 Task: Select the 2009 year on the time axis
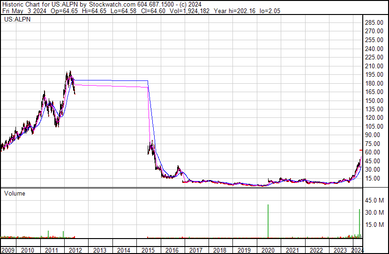(x=7, y=250)
